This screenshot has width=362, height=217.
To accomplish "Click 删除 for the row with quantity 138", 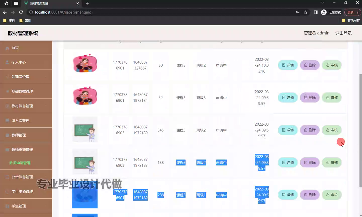I will 310,162.
